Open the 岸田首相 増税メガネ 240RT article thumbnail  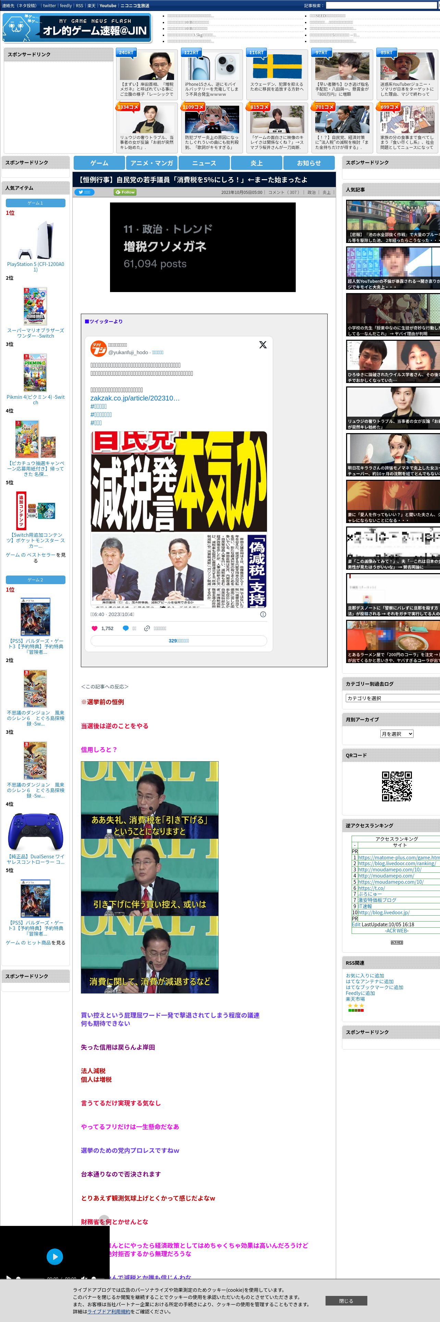click(x=147, y=66)
